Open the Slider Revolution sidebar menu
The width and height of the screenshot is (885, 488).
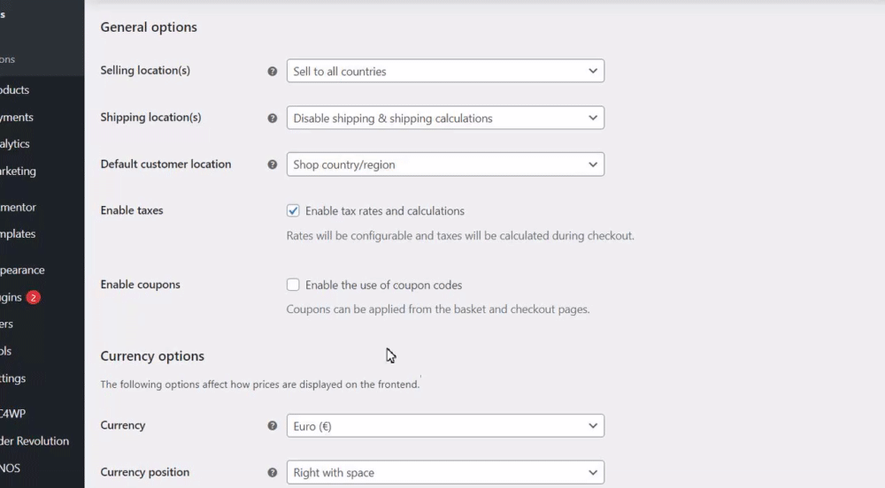pos(35,441)
